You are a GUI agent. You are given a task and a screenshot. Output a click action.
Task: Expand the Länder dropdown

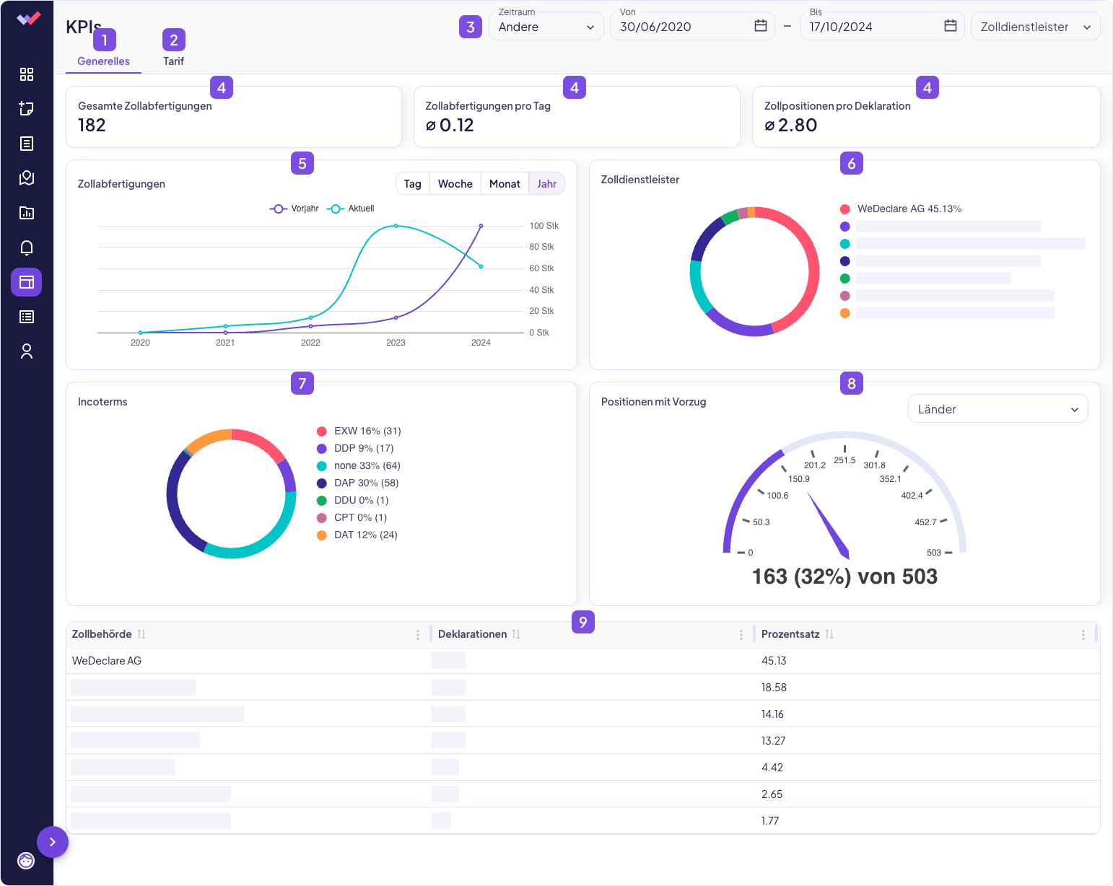pos(997,409)
